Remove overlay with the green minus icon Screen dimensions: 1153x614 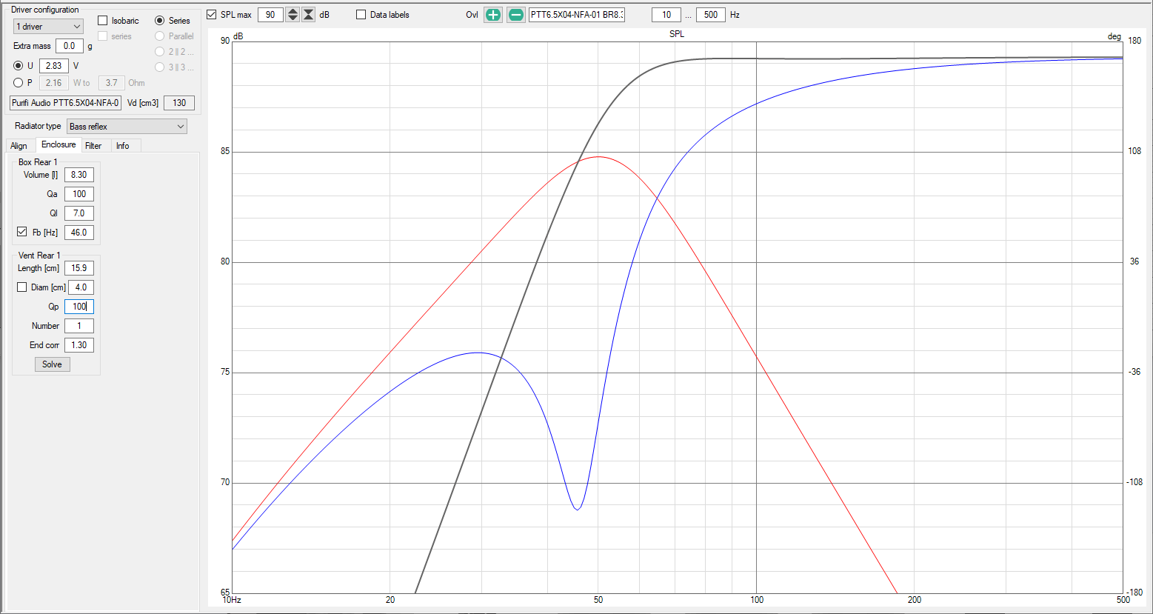(516, 15)
